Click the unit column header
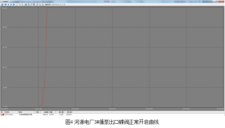225x128 pixels. tap(38, 112)
